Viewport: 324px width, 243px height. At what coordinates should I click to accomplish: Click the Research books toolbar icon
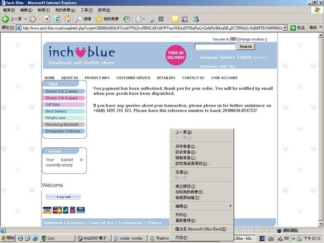pos(185,19)
